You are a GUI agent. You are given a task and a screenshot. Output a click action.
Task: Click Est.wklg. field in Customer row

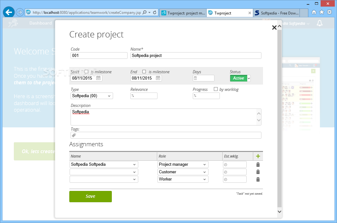pyautogui.click(x=235, y=172)
